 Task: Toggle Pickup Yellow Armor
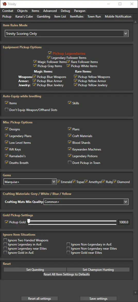pyautogui.click(x=75, y=81)
